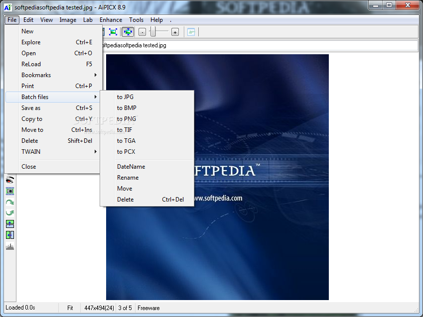The width and height of the screenshot is (423, 317).
Task: Choose Close from the File menu
Action: click(x=53, y=167)
